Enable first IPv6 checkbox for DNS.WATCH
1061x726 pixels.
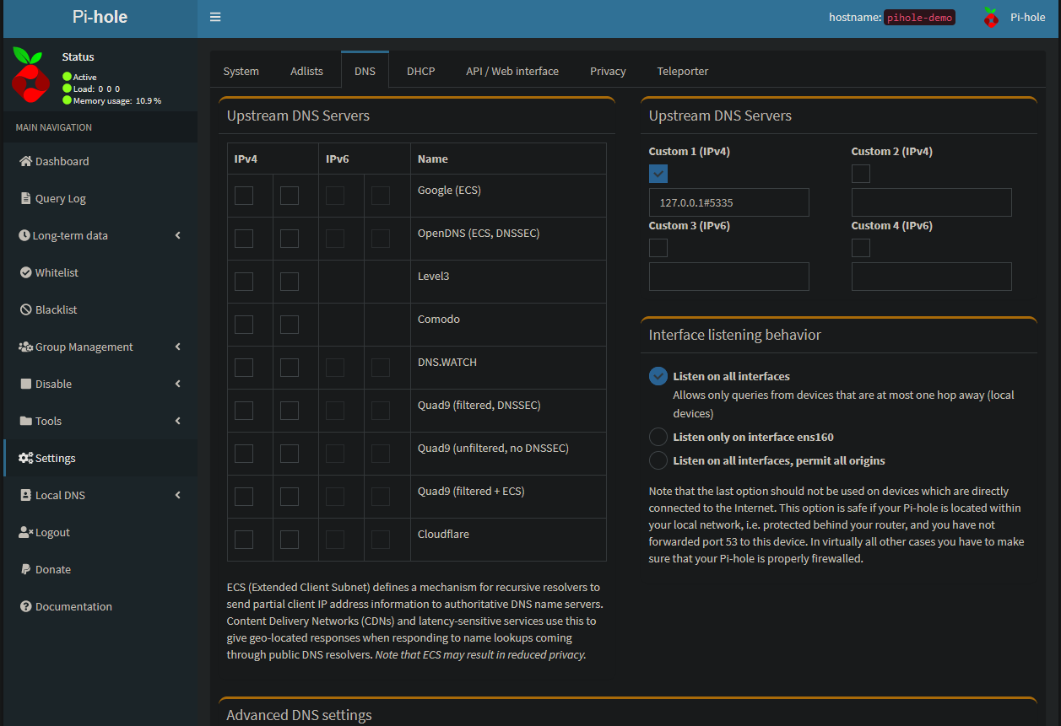coord(335,368)
